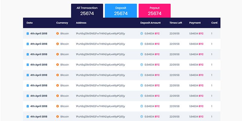Viewport: 242px width, 121px height.
Task: Switch to the Payout tab
Action: [x=155, y=11]
